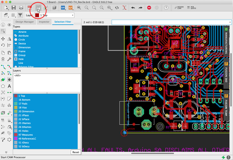
Task: Toggle the Hole type in filter
Action: pos(45,59)
